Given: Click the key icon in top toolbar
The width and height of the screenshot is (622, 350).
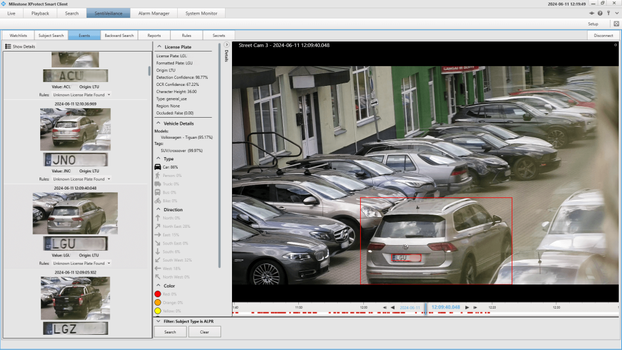Looking at the screenshot, I should pyautogui.click(x=608, y=13).
